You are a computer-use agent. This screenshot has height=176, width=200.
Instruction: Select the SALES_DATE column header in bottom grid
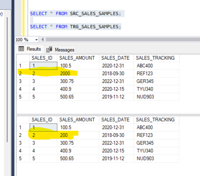click(x=115, y=120)
